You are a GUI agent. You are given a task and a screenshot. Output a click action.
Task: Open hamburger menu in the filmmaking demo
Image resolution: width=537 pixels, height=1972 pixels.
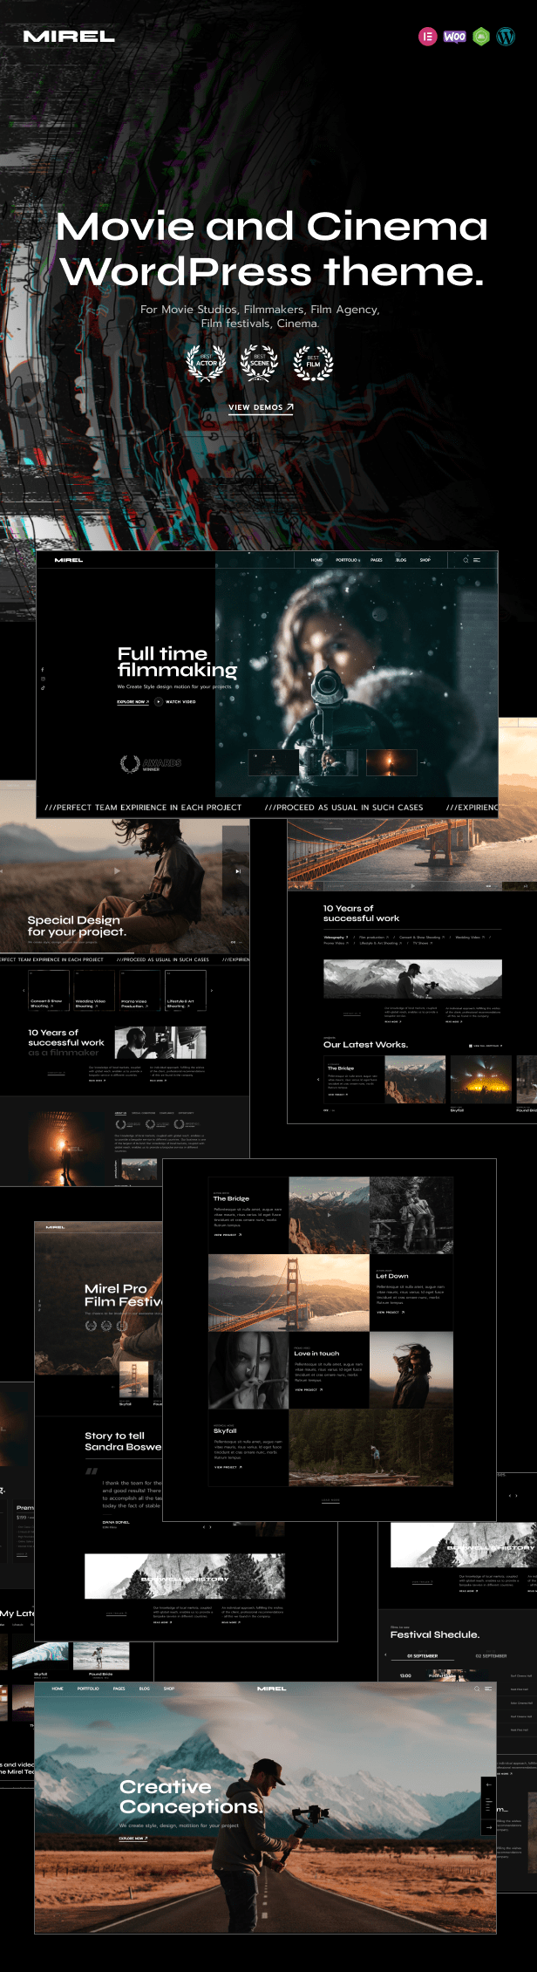coord(477,560)
